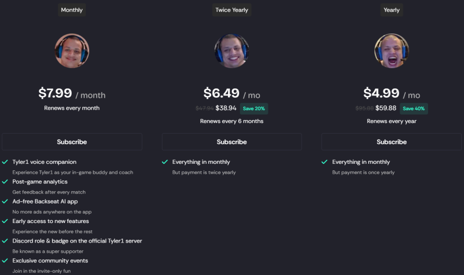Click 'Experience Tyler1 as your in-game buddy' description
Screen dimensions: 464x275
[73, 173]
